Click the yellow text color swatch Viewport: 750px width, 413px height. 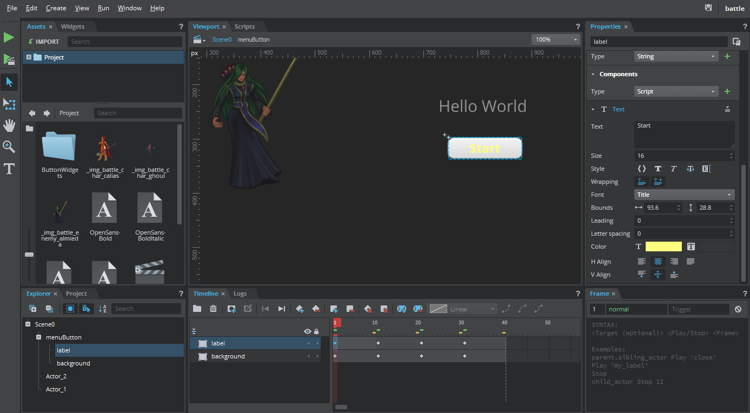(663, 247)
